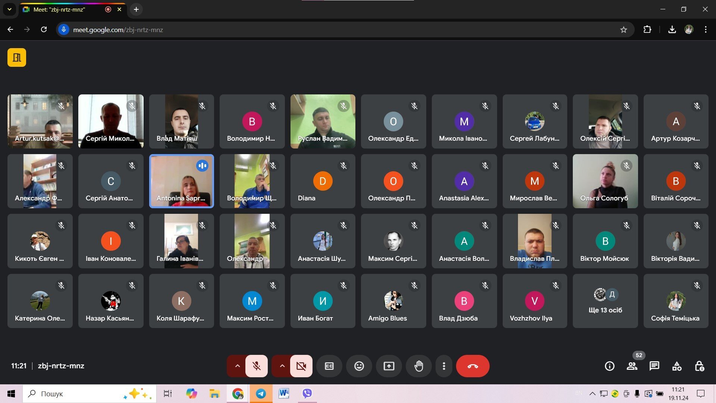716x403 pixels.
Task: Open a new Chrome tab
Action: pyautogui.click(x=136, y=9)
